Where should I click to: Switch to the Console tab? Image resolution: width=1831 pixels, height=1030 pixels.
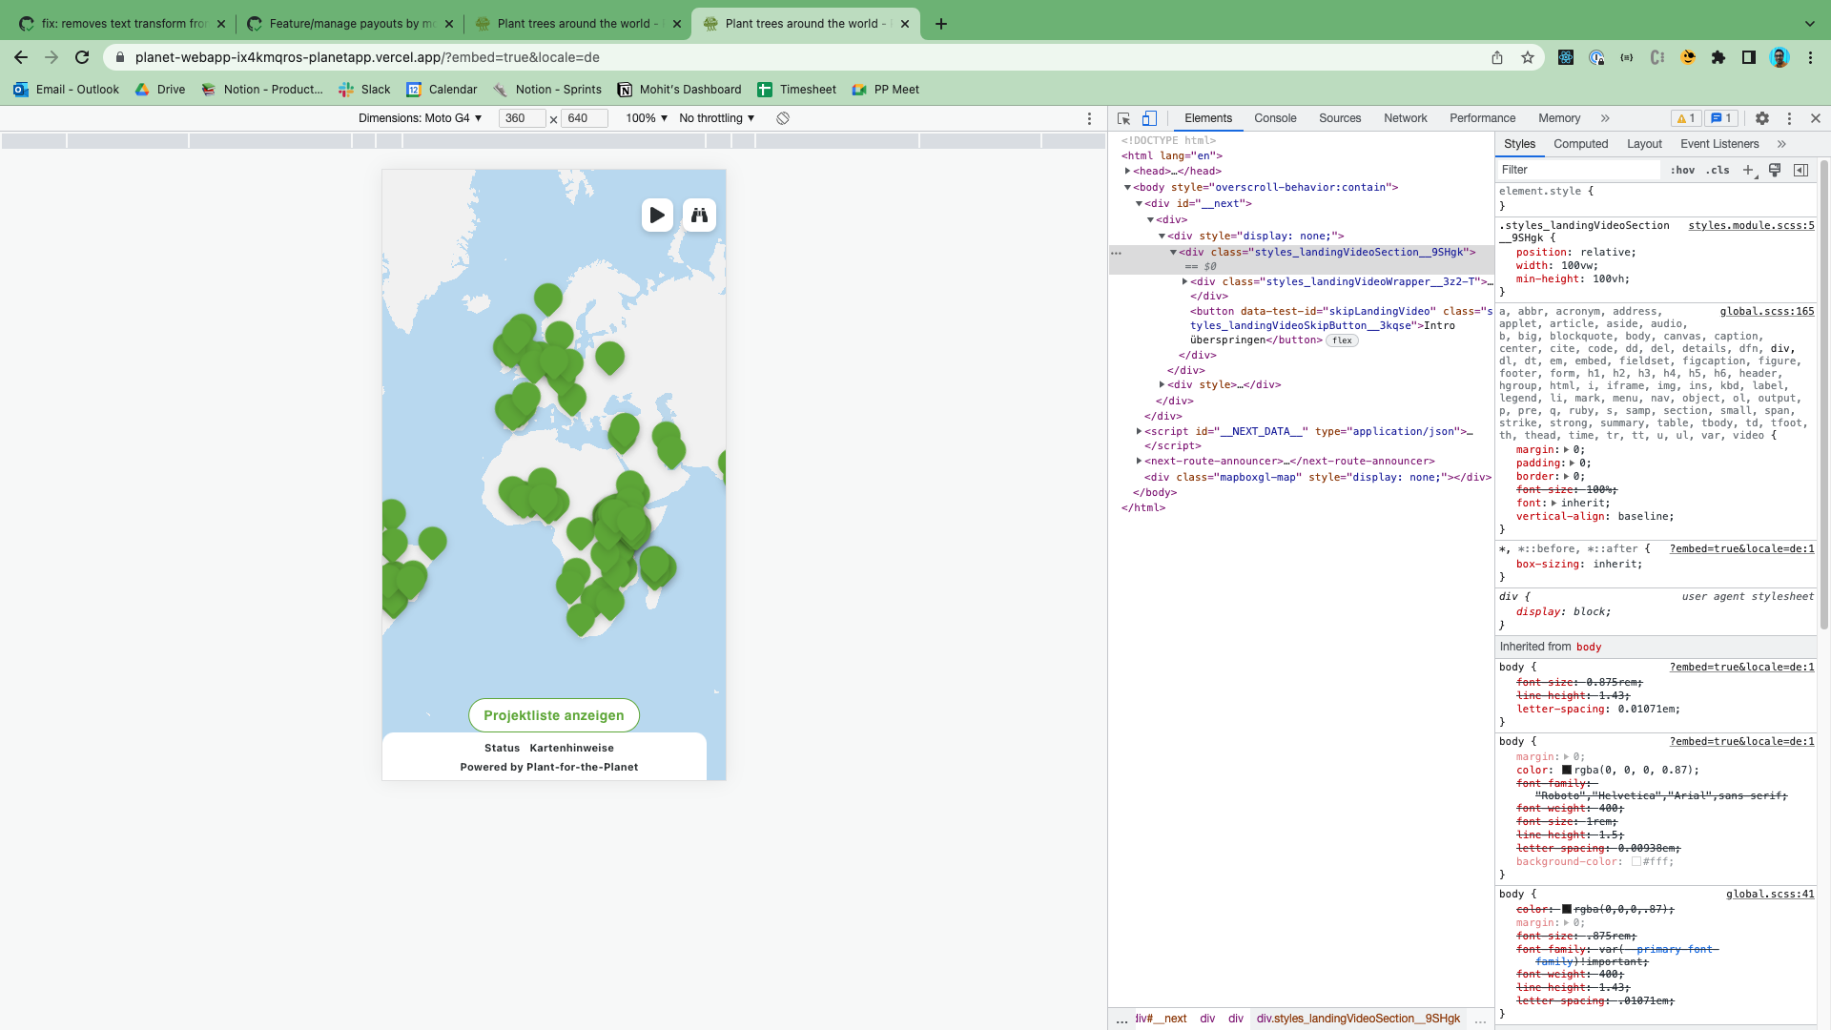pos(1275,118)
